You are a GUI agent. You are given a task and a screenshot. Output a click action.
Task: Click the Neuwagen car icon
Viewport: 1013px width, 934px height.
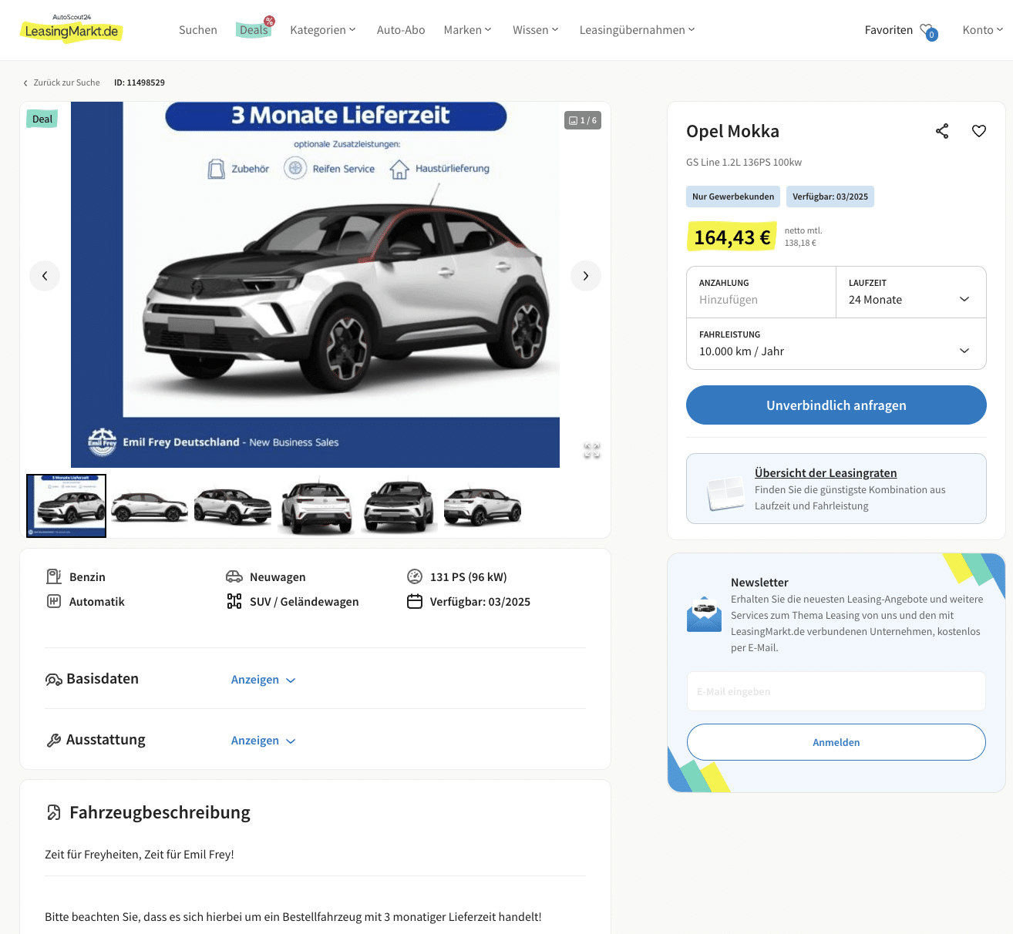pyautogui.click(x=234, y=576)
